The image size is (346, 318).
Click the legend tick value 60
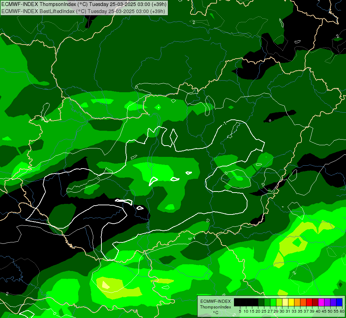click(342, 311)
